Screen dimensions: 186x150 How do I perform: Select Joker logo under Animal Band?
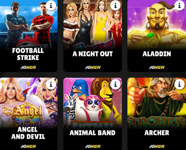93,146
